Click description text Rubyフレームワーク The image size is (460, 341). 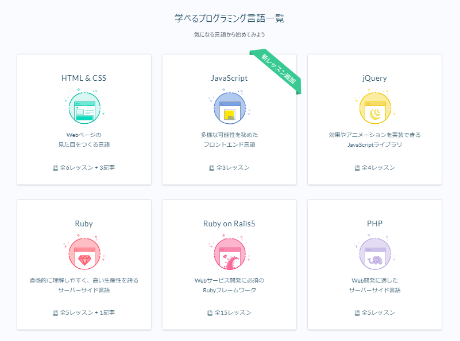229,290
